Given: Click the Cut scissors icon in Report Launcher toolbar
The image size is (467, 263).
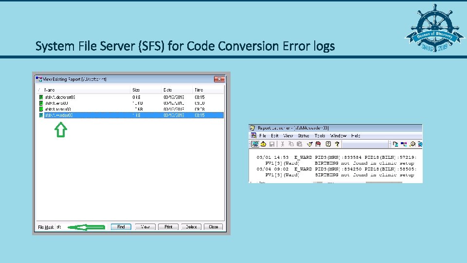Looking at the screenshot, I should [x=282, y=144].
